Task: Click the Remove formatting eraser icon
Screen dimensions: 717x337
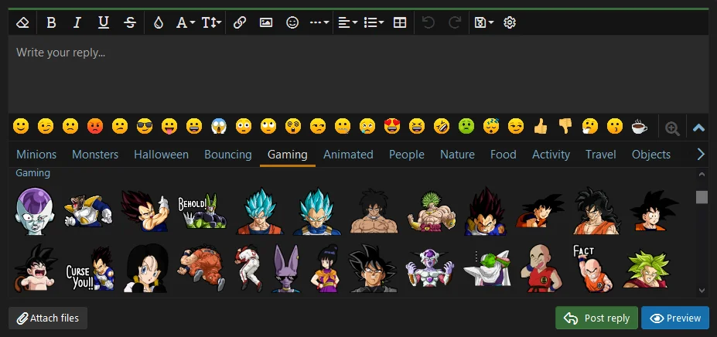Action: (x=22, y=23)
